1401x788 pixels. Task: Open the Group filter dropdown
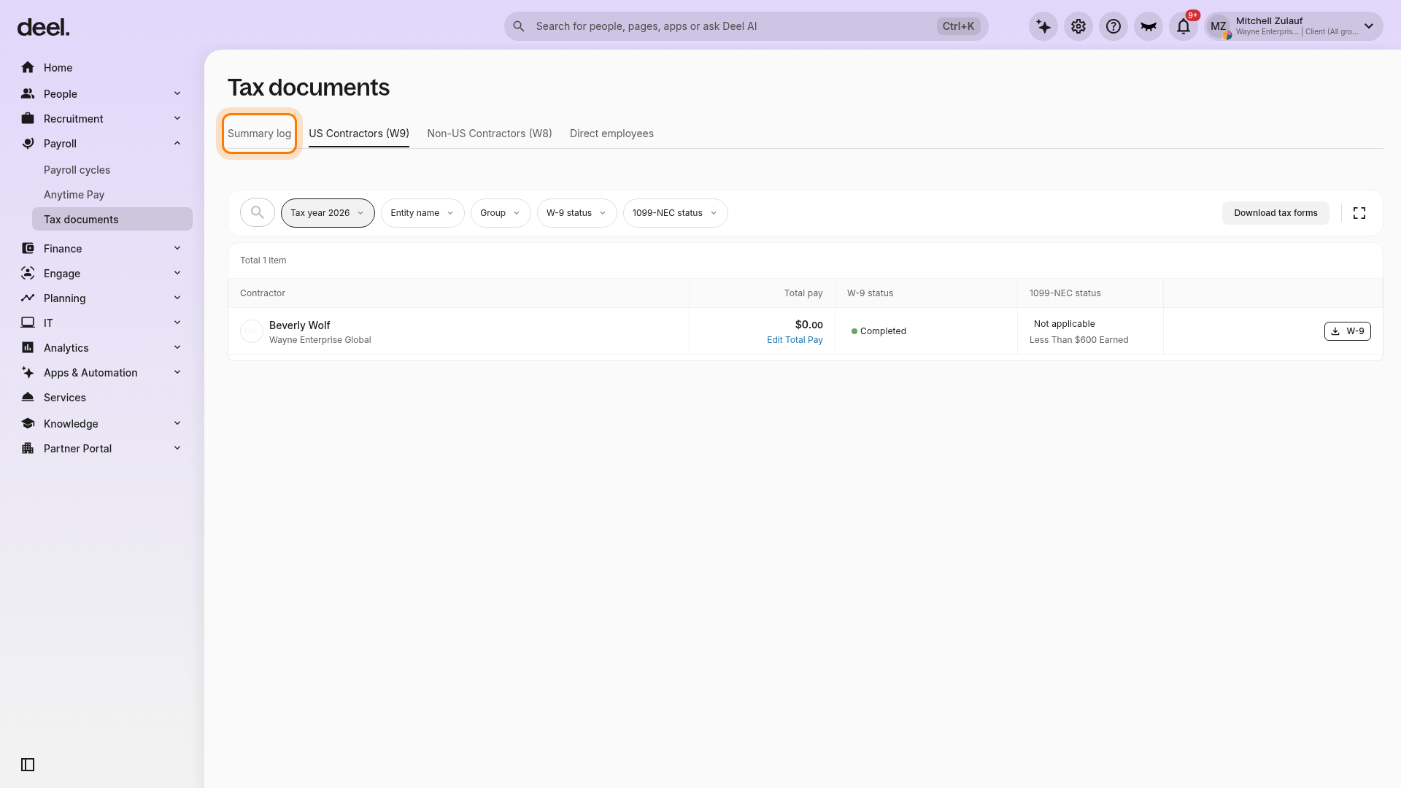point(501,213)
